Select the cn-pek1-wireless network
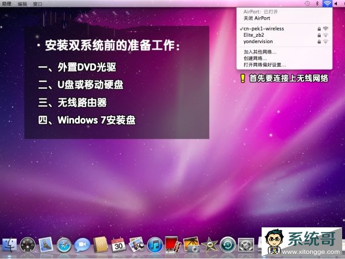This screenshot has height=259, width=345. coord(284,29)
